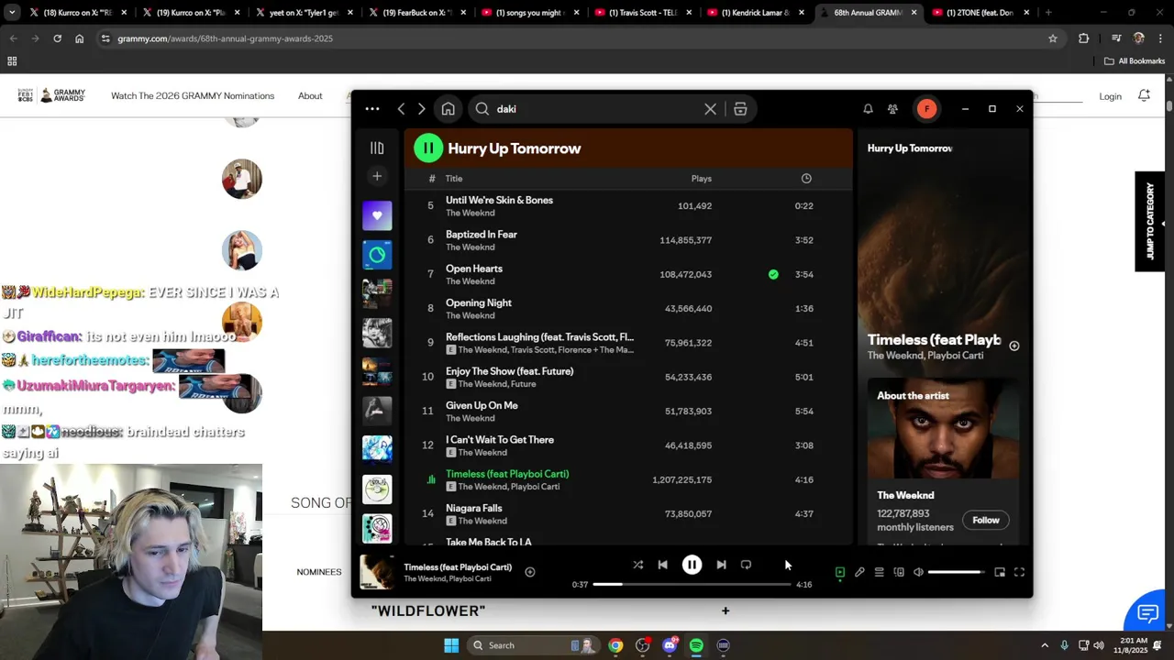Expand the WILDFLOWER nominee plus sign
Screen dimensions: 1174x660
tap(725, 610)
